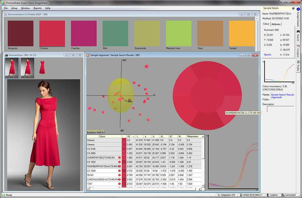Click the scroll up arrow of results table

[x=203, y=136]
